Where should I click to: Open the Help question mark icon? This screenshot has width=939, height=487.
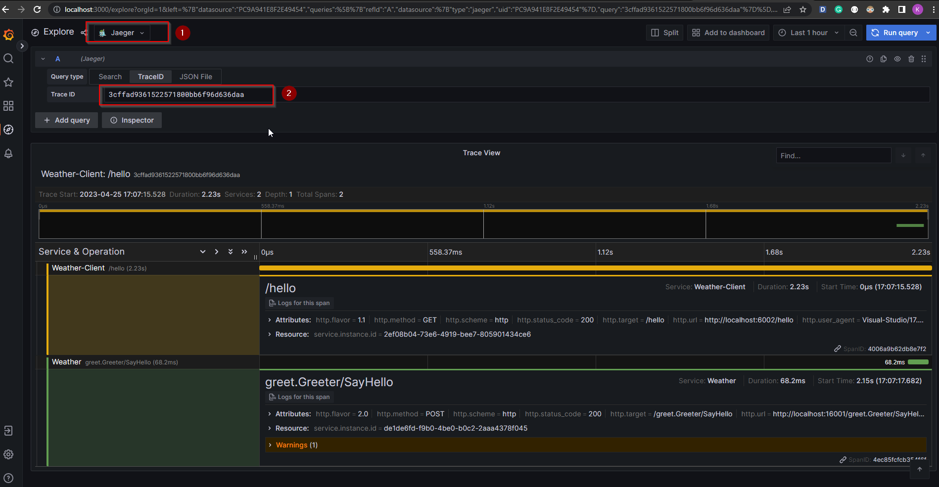point(8,478)
